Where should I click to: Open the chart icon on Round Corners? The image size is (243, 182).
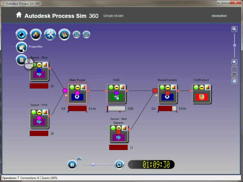[174, 88]
